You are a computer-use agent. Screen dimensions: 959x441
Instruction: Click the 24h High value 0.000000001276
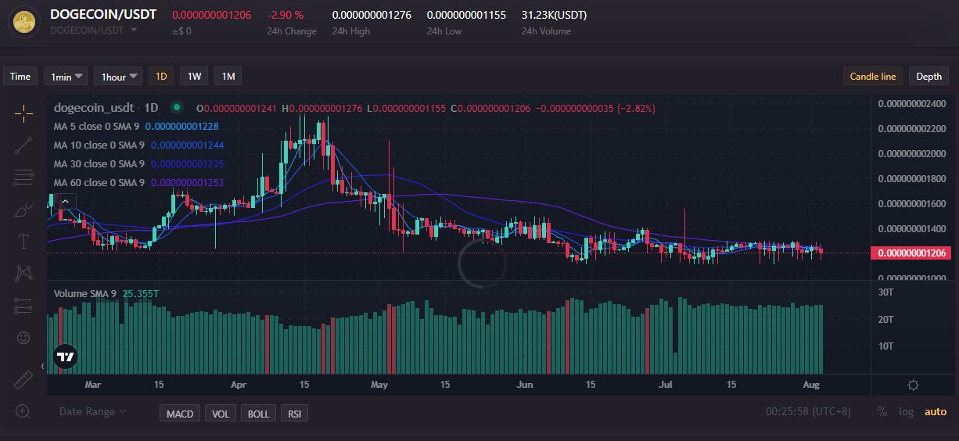tap(372, 15)
